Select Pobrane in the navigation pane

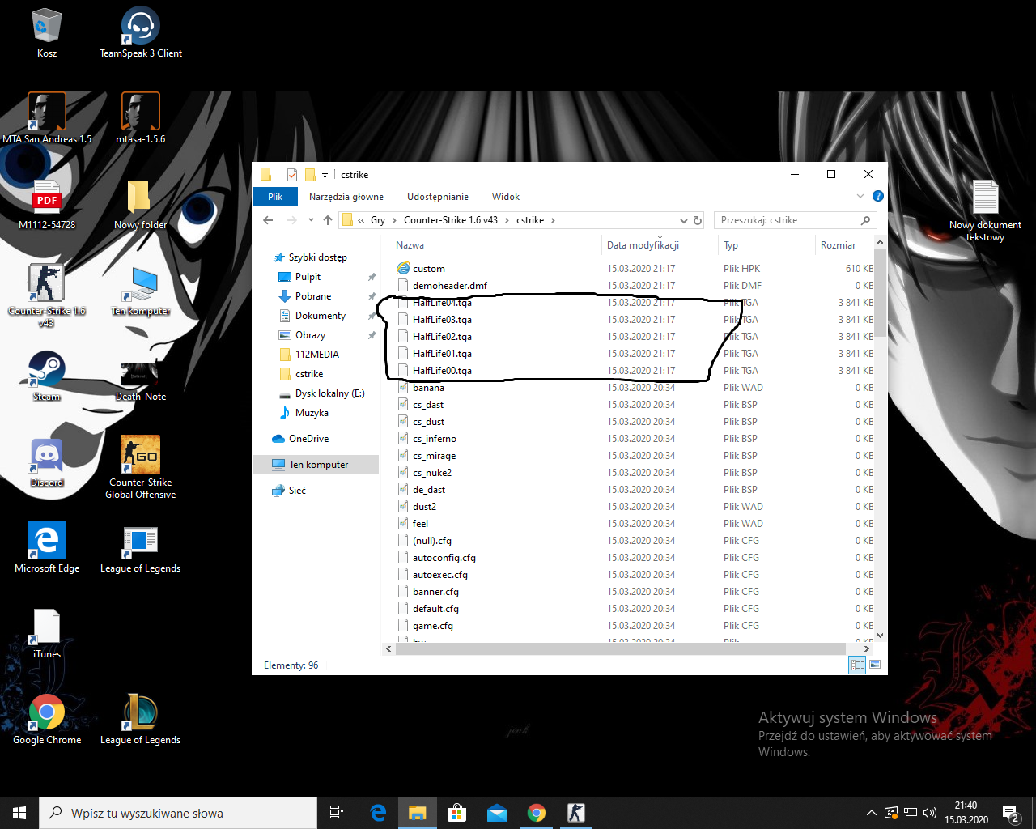(312, 296)
